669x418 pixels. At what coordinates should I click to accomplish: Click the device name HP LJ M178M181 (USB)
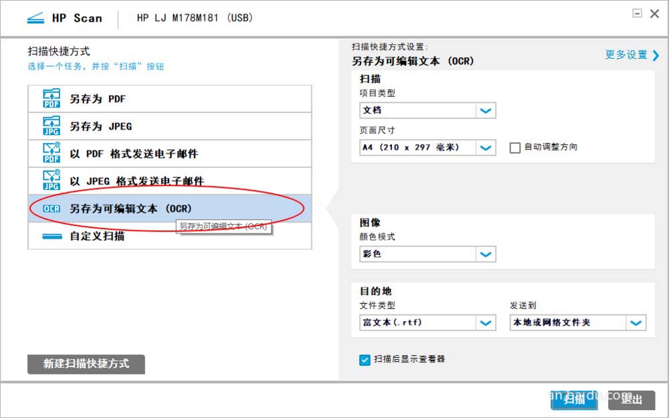click(x=195, y=18)
